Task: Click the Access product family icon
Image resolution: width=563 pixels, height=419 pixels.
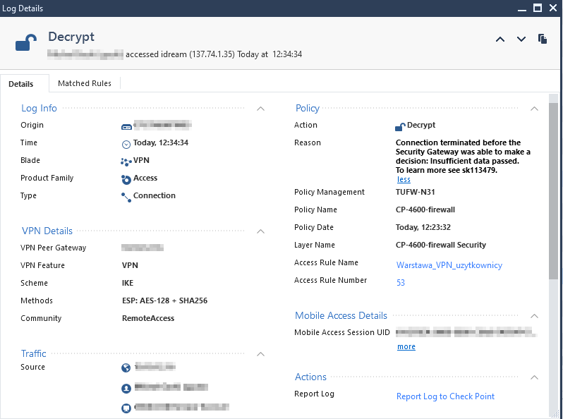Action: [126, 178]
